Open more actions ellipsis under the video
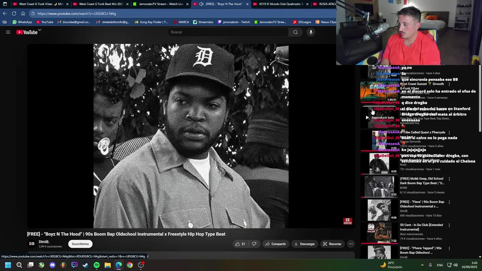Screen dimensions: 482x271 pos(351,244)
